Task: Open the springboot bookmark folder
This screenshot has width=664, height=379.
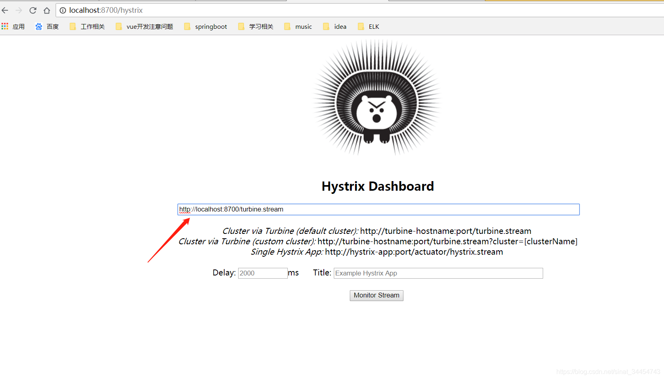Action: tap(206, 26)
